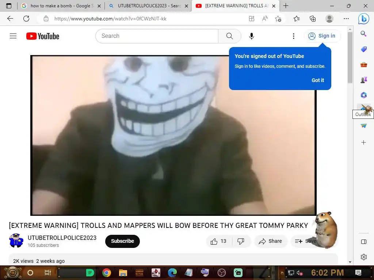
Task: Open browser Collections
Action: click(313, 19)
